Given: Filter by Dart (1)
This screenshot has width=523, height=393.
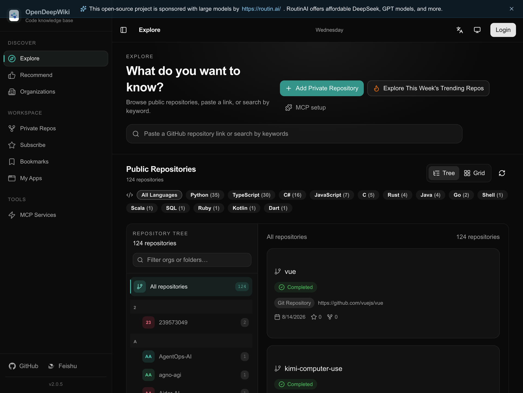Looking at the screenshot, I should [278, 208].
